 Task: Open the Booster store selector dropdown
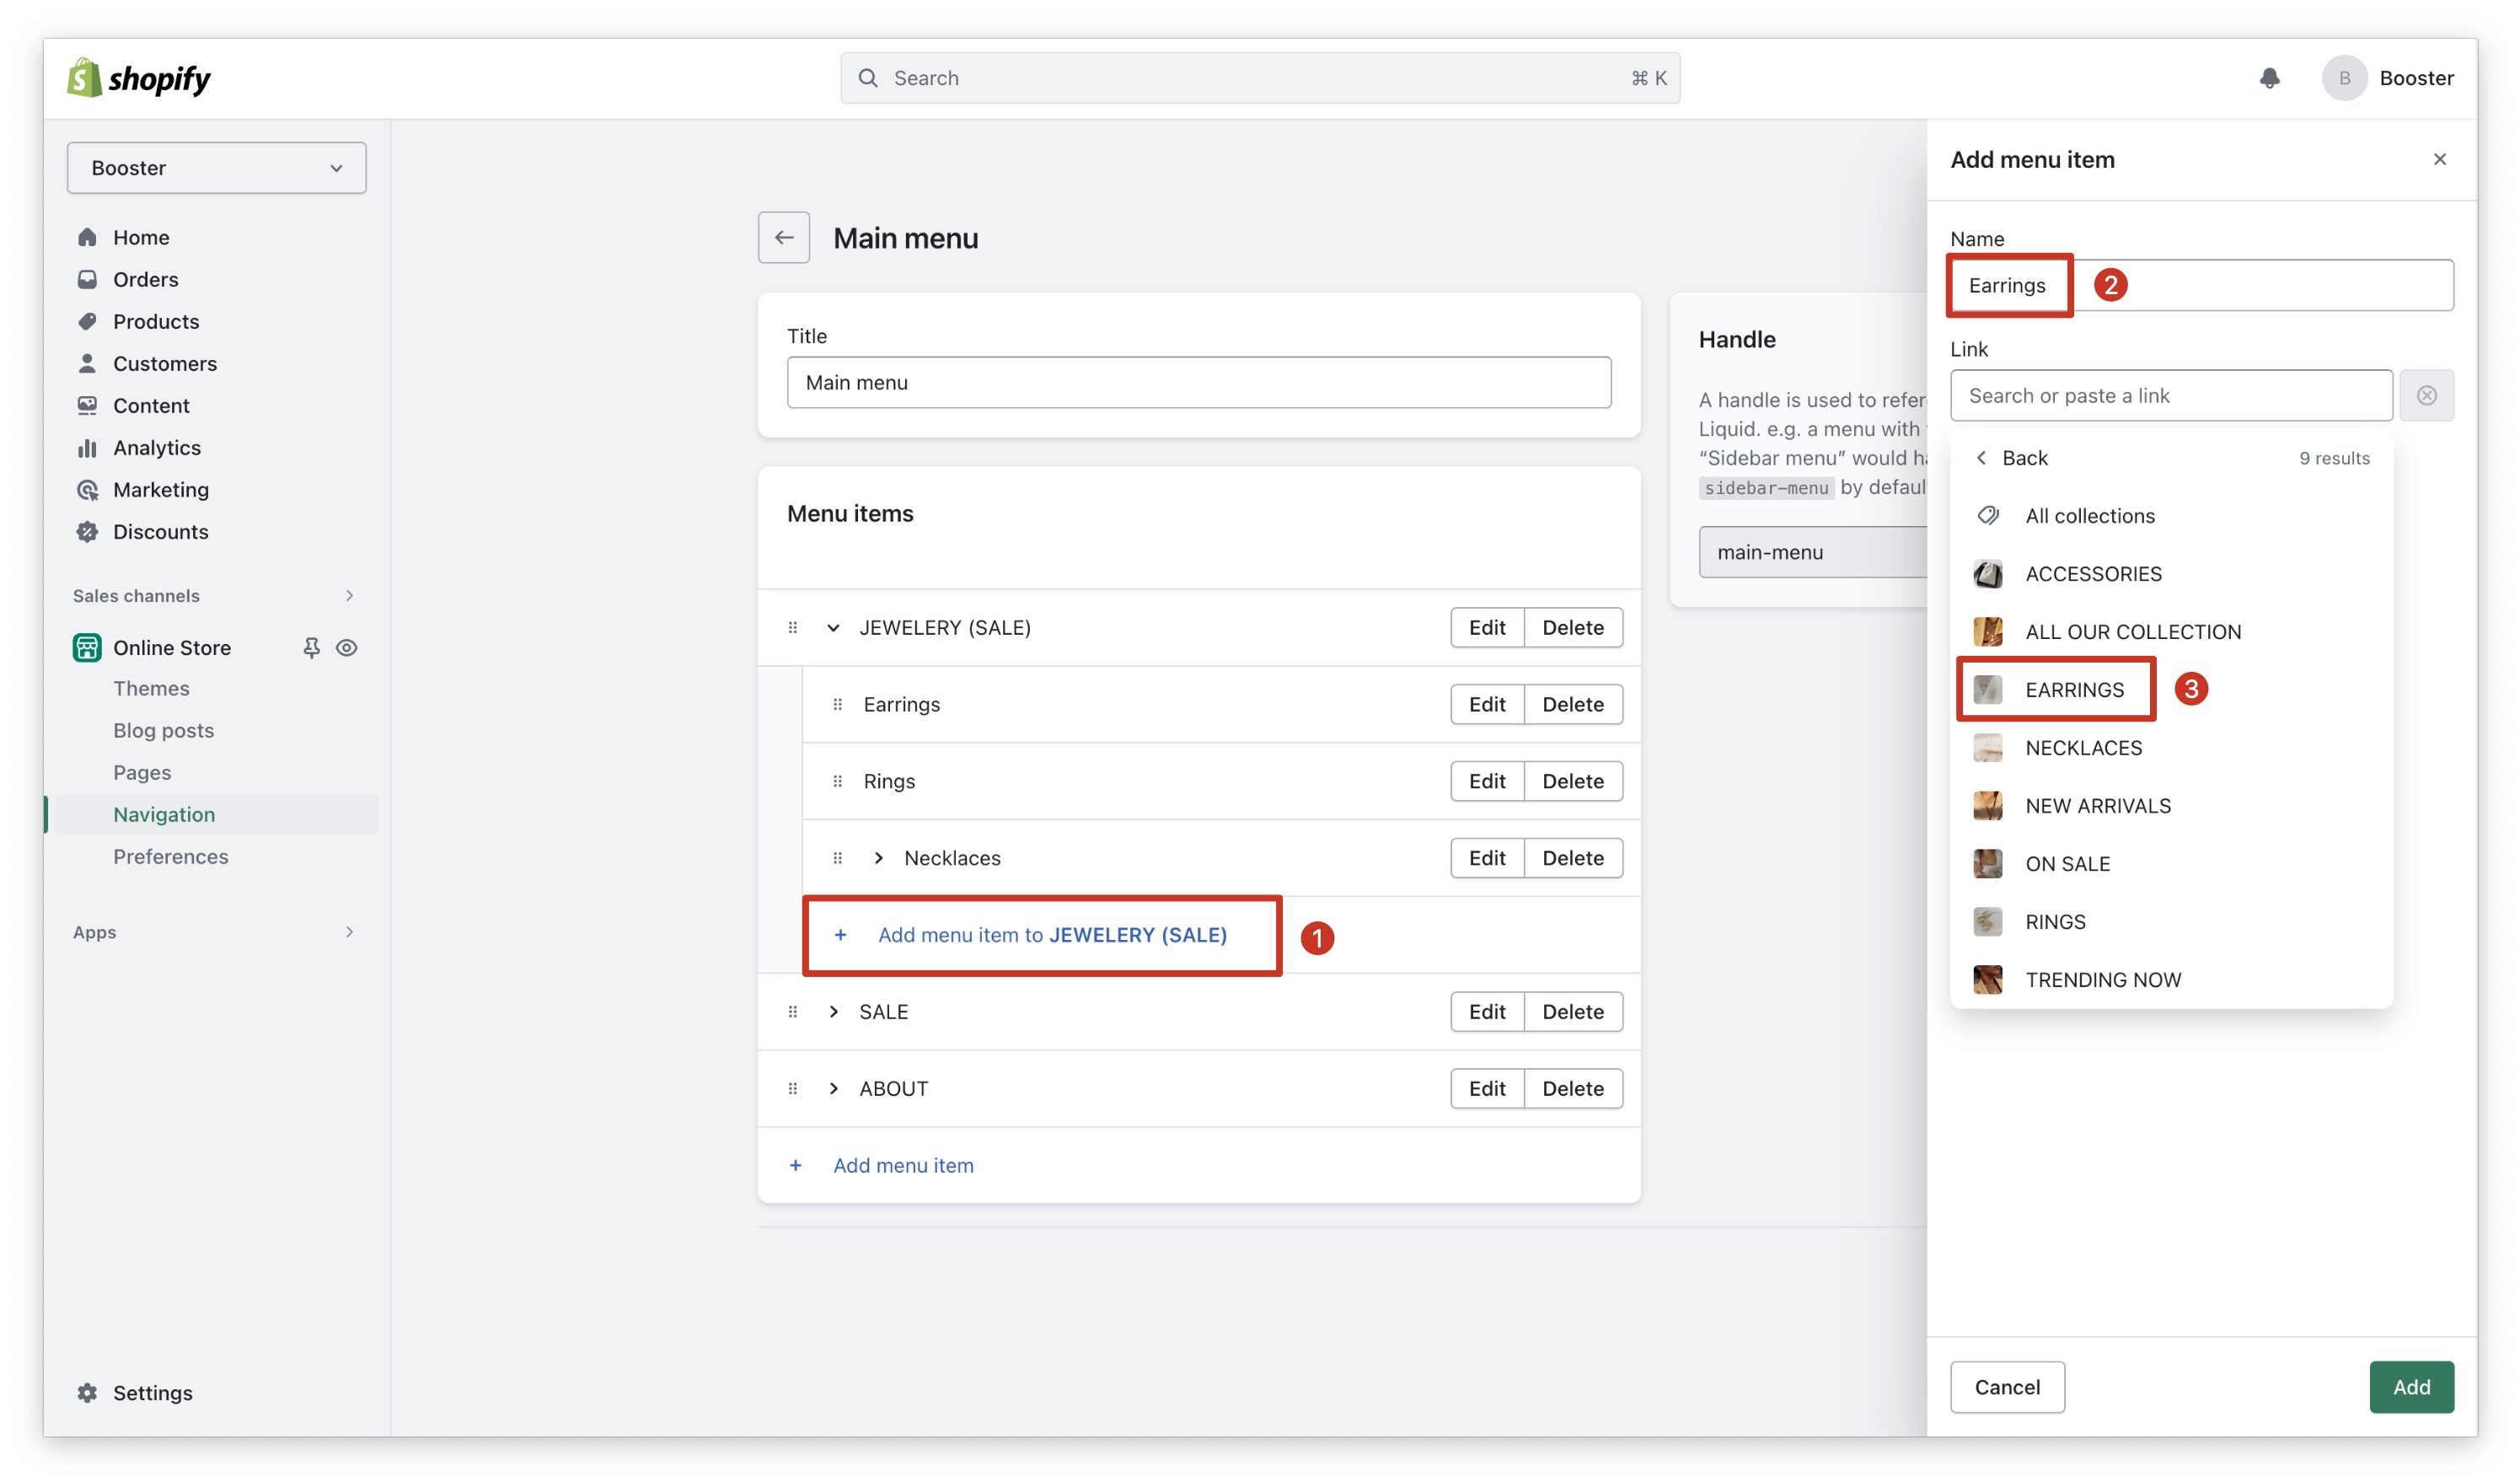click(216, 168)
